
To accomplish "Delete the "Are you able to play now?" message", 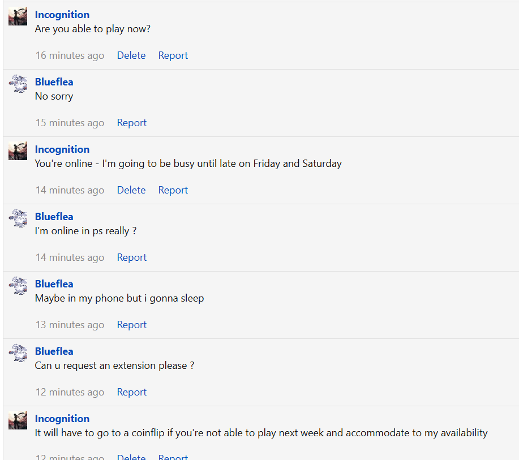I will click(x=131, y=55).
